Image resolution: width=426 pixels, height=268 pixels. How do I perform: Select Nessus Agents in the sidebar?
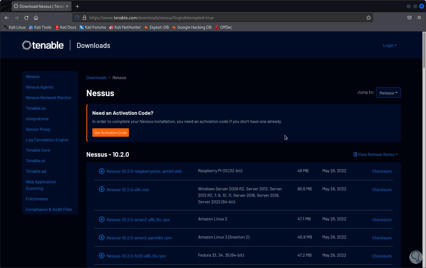coord(40,87)
